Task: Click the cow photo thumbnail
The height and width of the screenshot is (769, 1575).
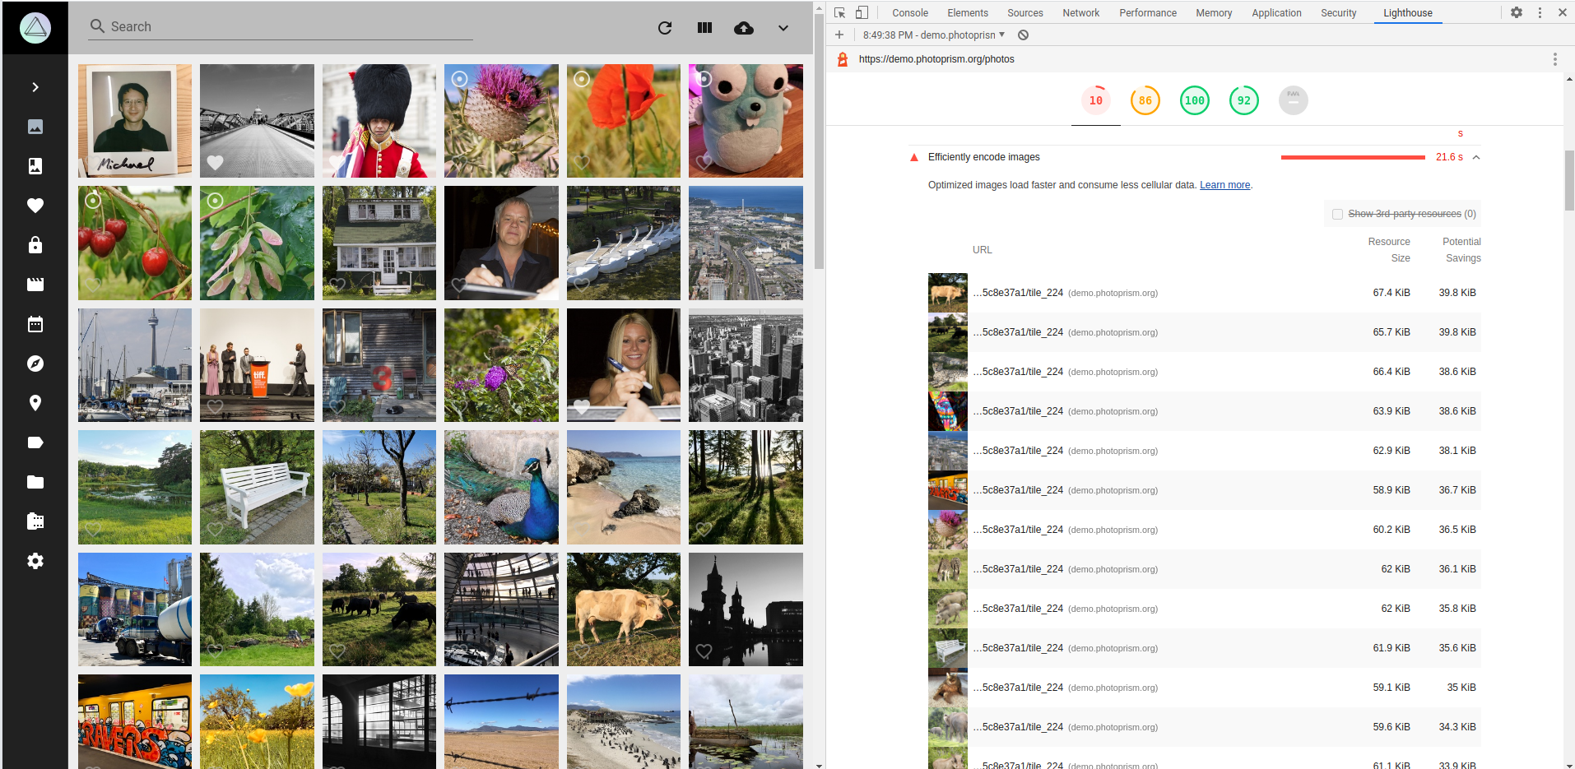Action: 623,609
